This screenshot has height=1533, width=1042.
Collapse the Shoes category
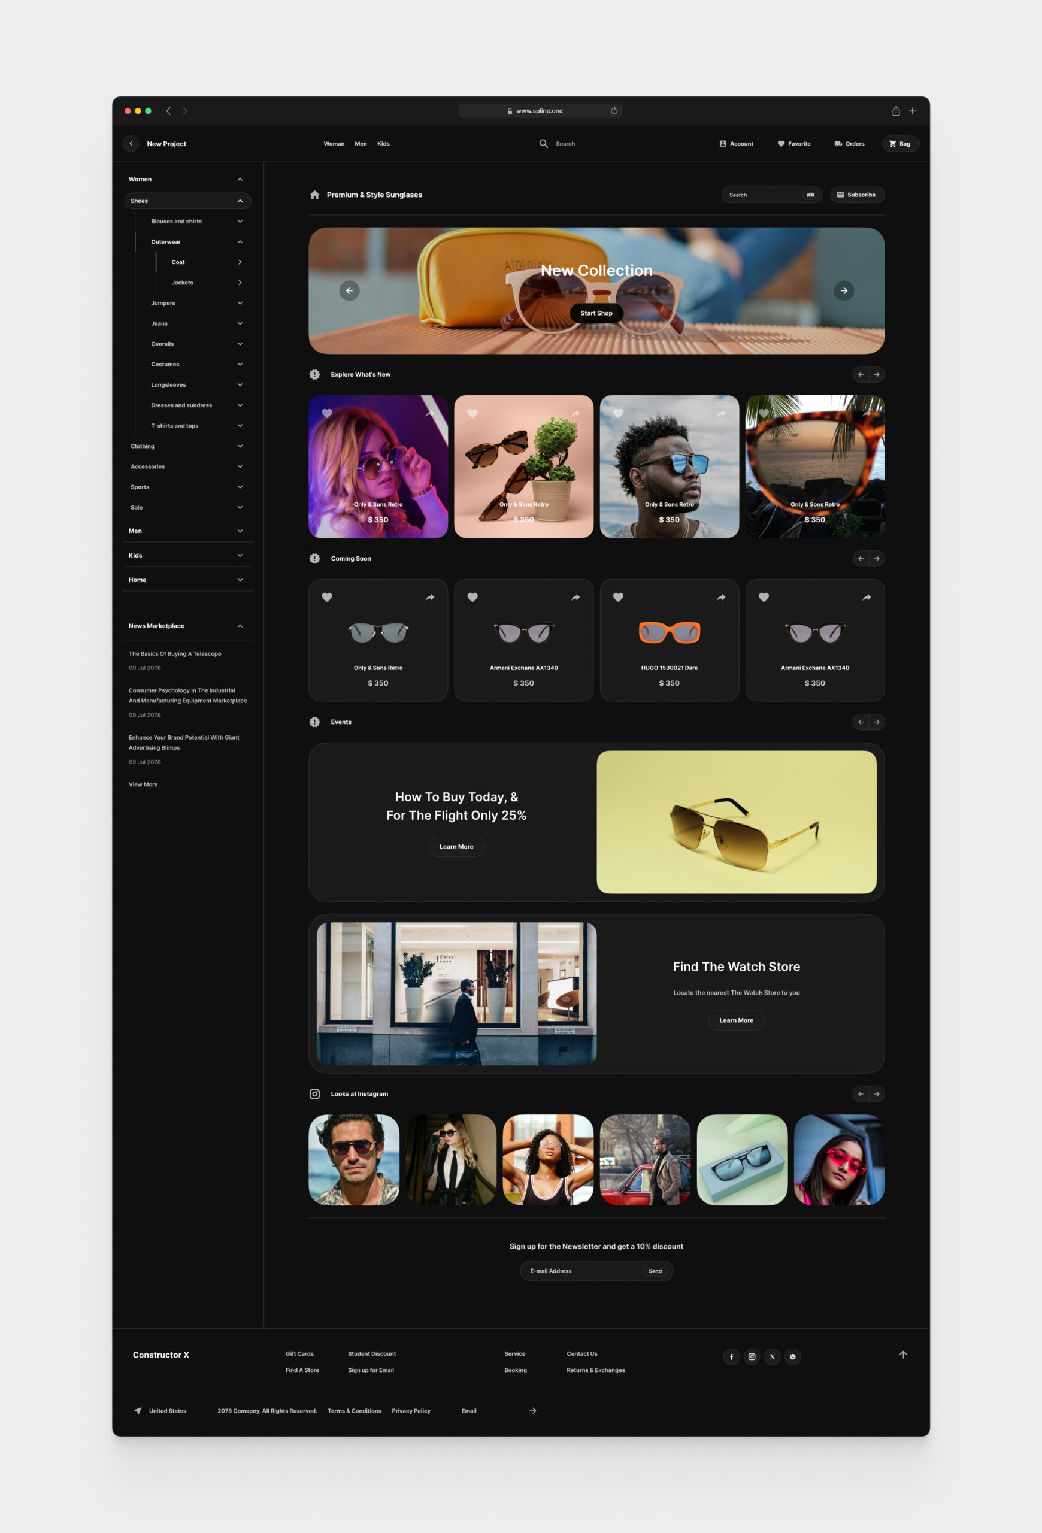coord(240,201)
